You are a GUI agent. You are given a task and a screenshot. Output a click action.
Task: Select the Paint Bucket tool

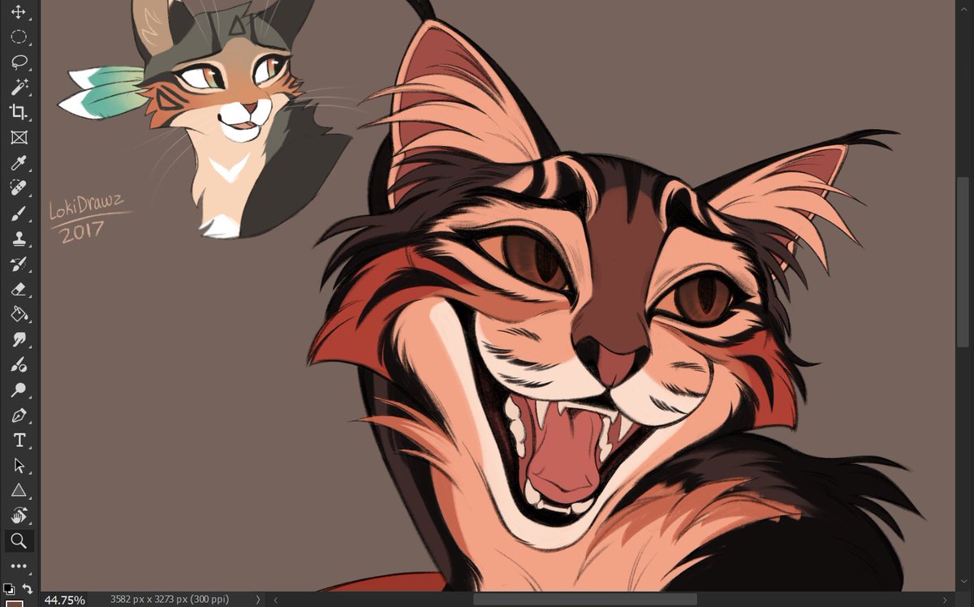[18, 314]
